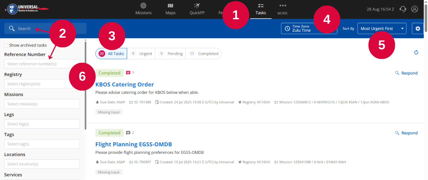Click airplane icon beside Registry on EGSS-OMDB task
Image resolution: width=428 pixels, height=180 pixels.
tap(240, 162)
